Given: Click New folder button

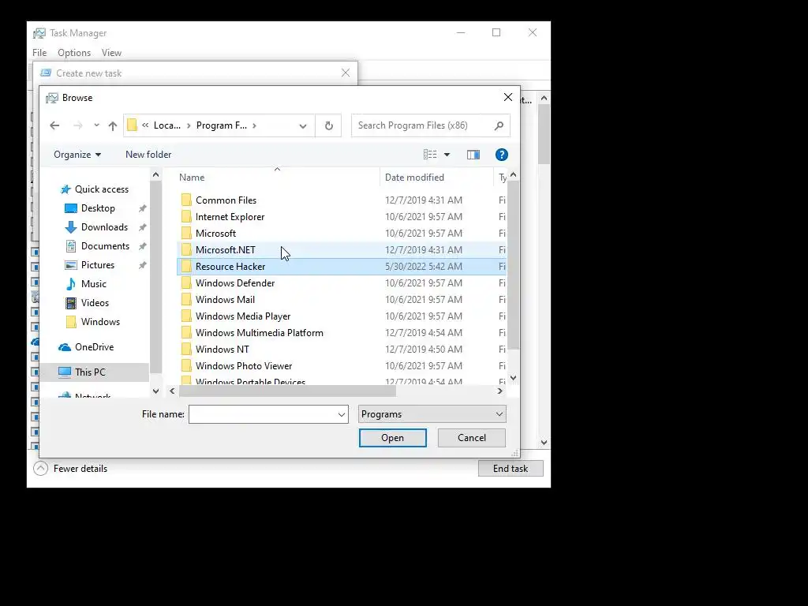Looking at the screenshot, I should tap(148, 155).
